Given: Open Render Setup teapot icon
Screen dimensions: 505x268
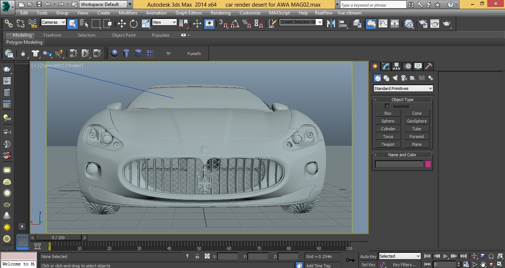Looking at the screenshot, I should (x=423, y=23).
